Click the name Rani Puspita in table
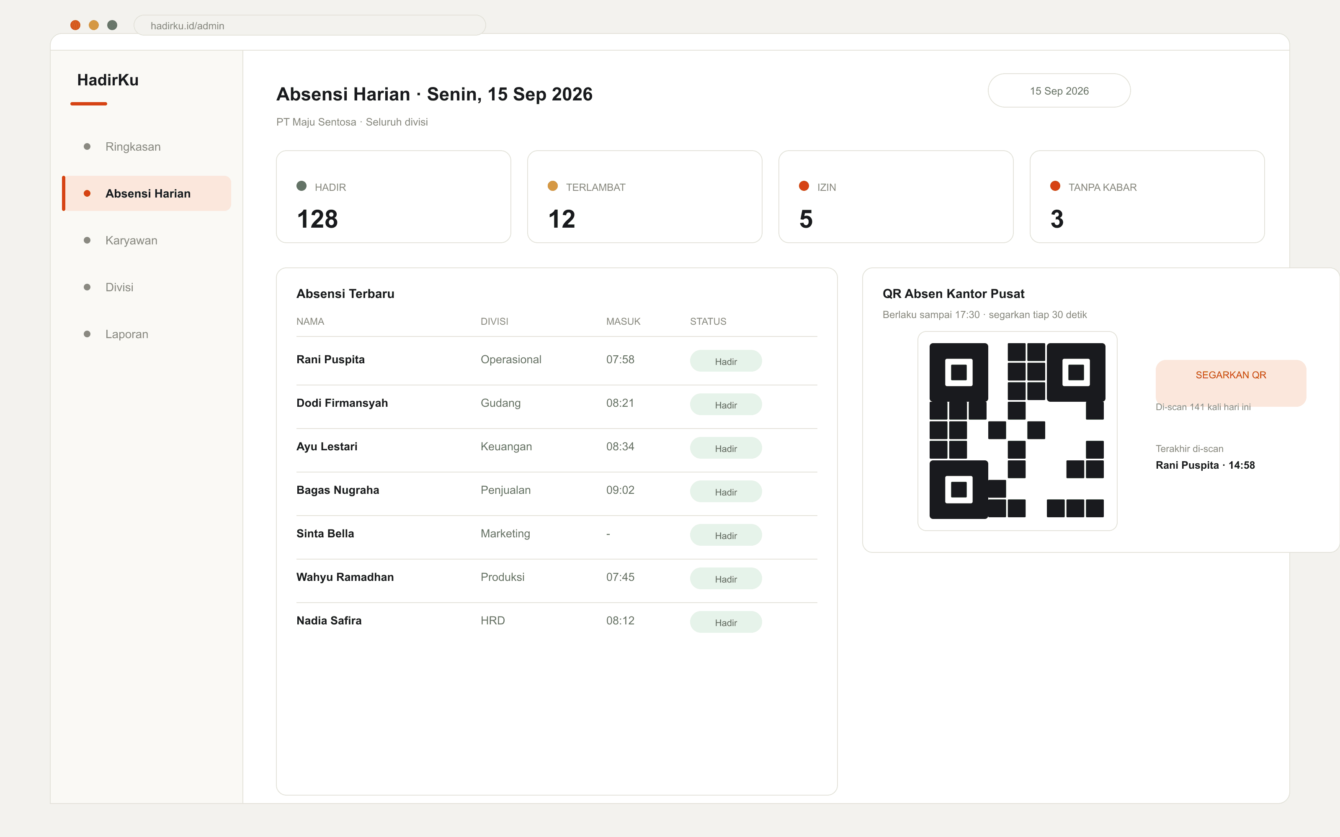The image size is (1340, 837). 330,360
